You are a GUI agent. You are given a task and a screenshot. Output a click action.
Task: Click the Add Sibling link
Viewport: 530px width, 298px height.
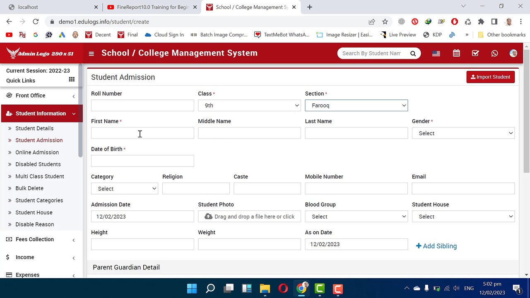436,246
